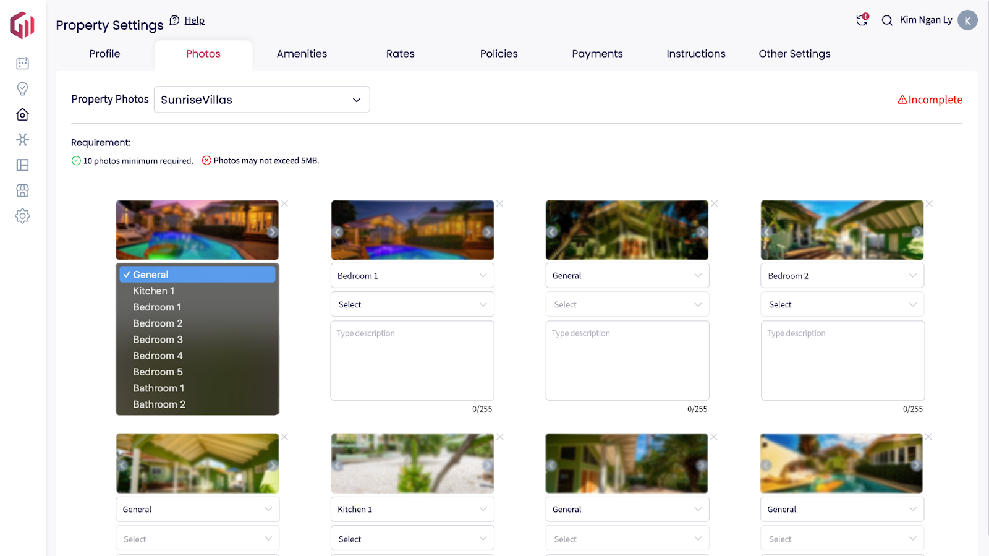Image resolution: width=989 pixels, height=556 pixels.
Task: Open the settings gear in the sidebar
Action: point(23,216)
